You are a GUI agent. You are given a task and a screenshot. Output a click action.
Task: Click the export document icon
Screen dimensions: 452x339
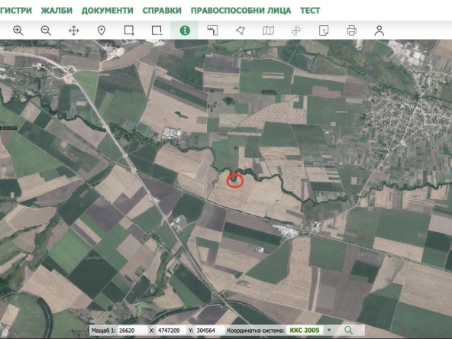[324, 31]
